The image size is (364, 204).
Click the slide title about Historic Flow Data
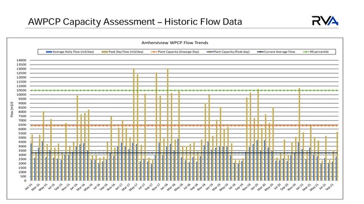coord(135,22)
